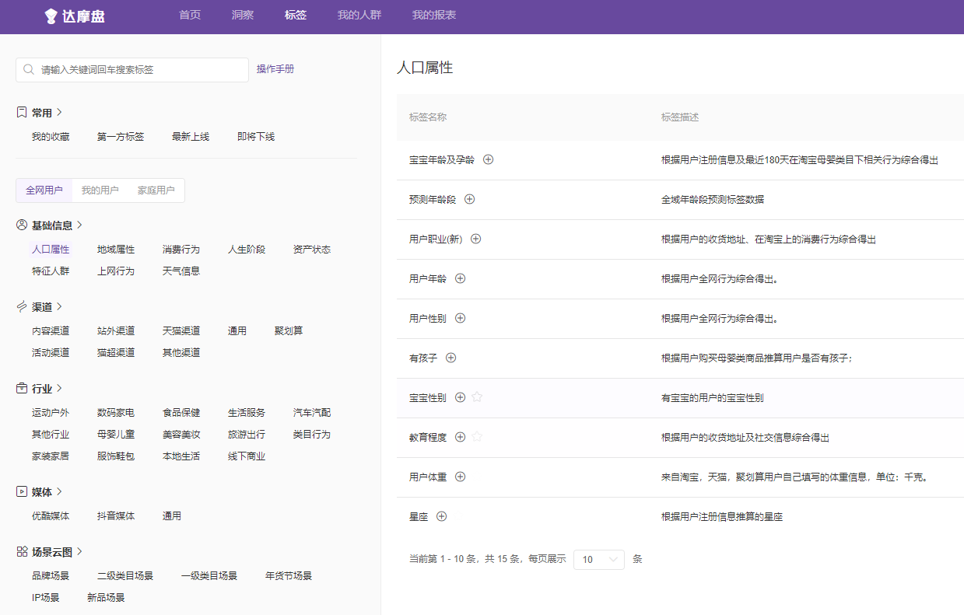Select the 人口属性 category
The image size is (964, 615).
click(x=51, y=250)
